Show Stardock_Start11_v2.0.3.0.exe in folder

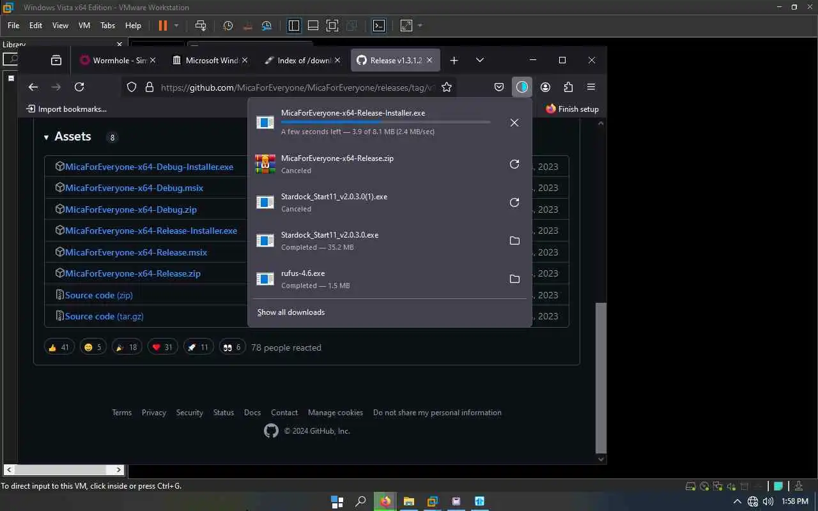(514, 241)
